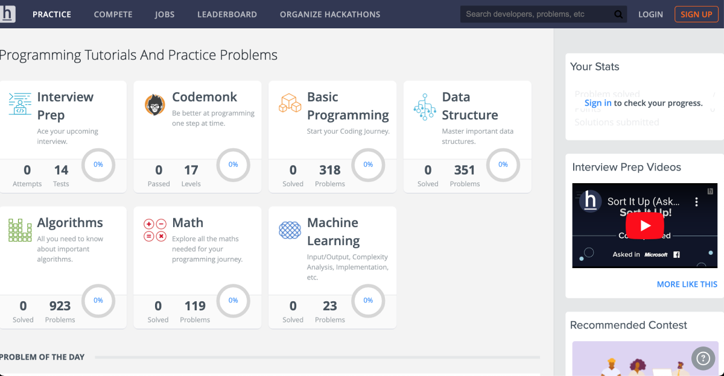The image size is (724, 376).
Task: Click the Algorithms grid icon
Action: pos(20,230)
